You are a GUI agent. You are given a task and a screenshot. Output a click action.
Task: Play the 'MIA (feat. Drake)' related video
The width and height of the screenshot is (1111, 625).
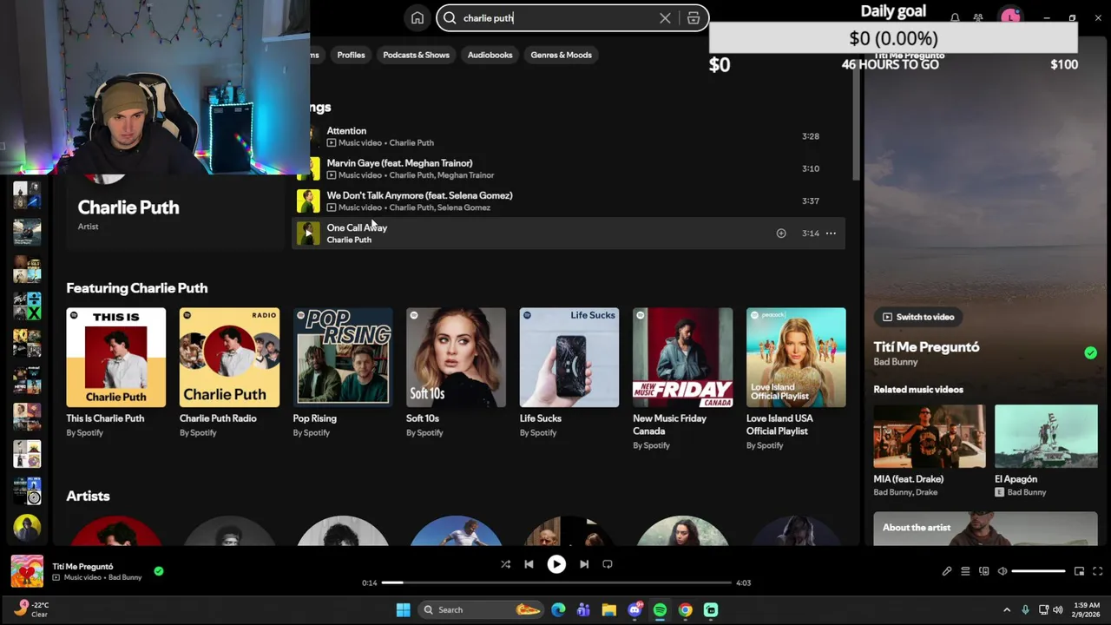pyautogui.click(x=930, y=437)
